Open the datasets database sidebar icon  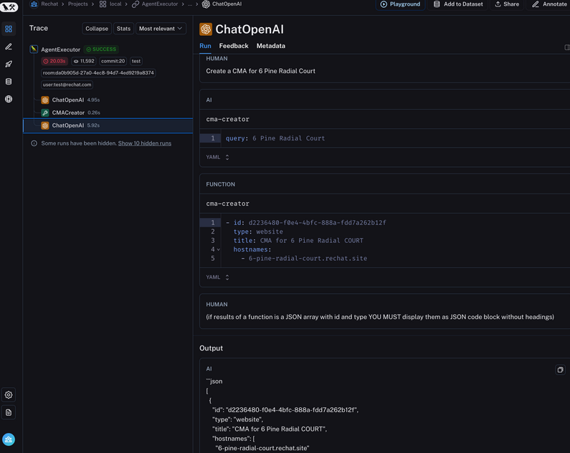[x=9, y=82]
